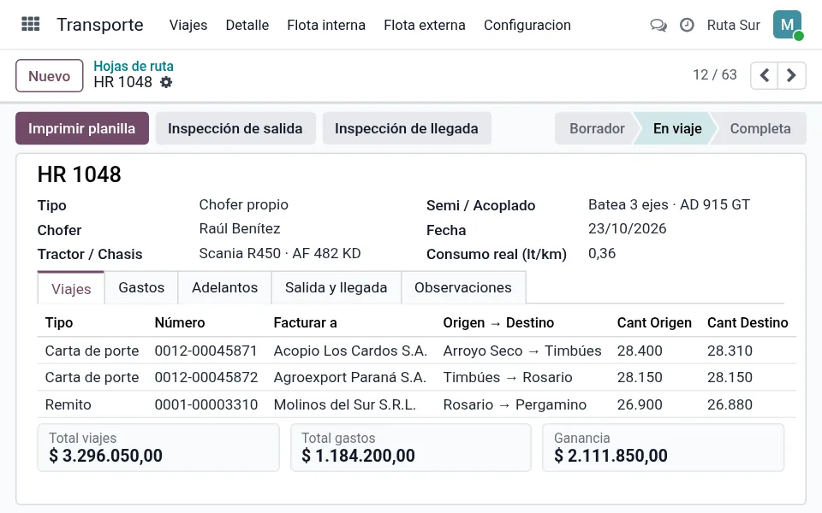The width and height of the screenshot is (822, 513).
Task: Click the Nuevo button
Action: point(50,76)
